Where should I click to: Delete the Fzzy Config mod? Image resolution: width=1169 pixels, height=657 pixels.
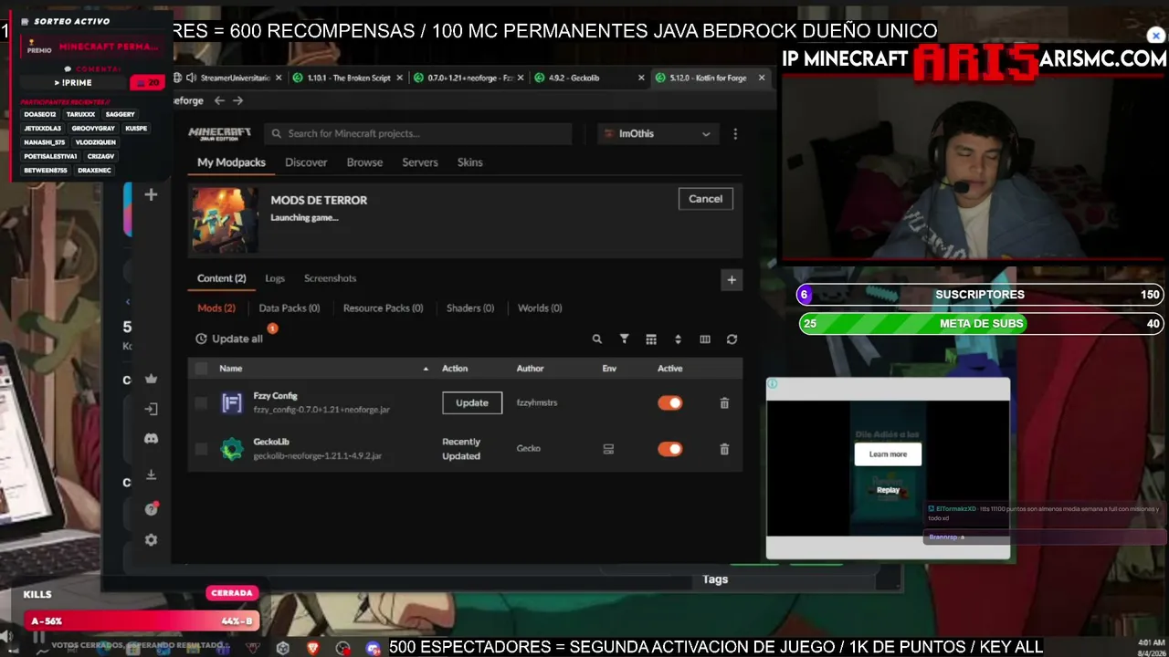(x=724, y=402)
